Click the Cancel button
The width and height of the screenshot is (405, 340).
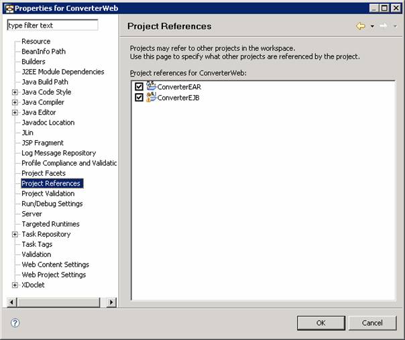tap(372, 323)
